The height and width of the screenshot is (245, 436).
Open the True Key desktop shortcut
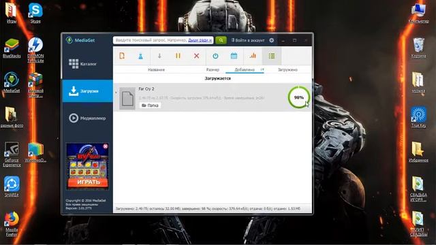click(418, 117)
